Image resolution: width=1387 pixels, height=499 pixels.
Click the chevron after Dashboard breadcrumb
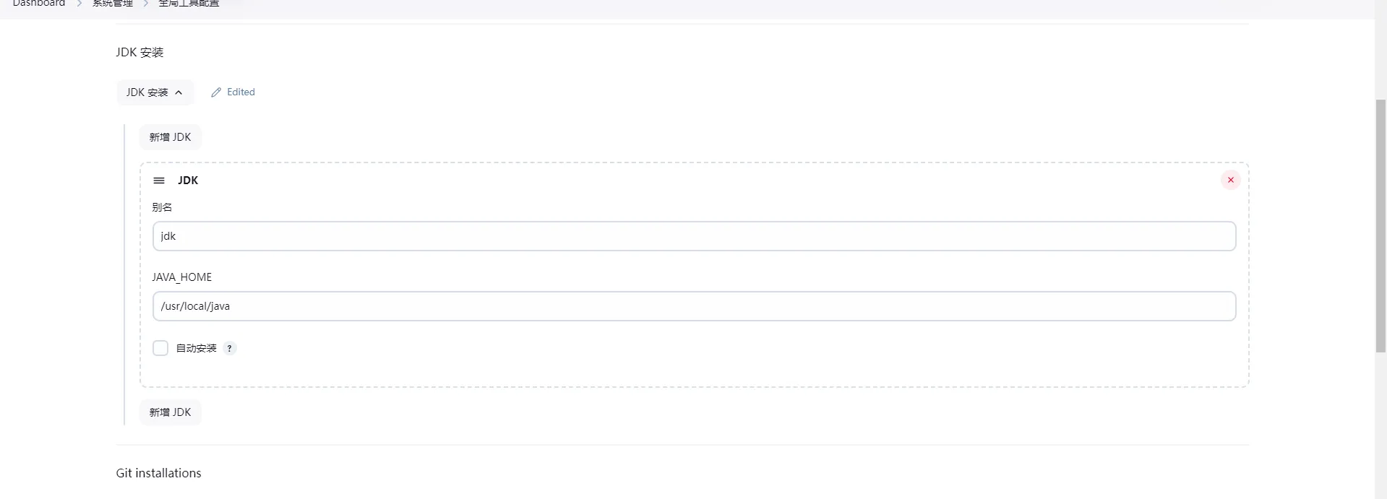pos(80,4)
